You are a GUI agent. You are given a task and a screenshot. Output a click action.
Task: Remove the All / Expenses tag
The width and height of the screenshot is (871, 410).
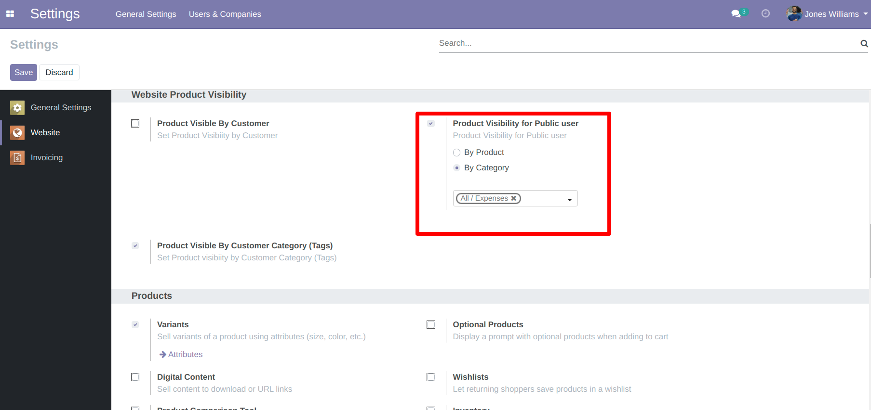514,198
